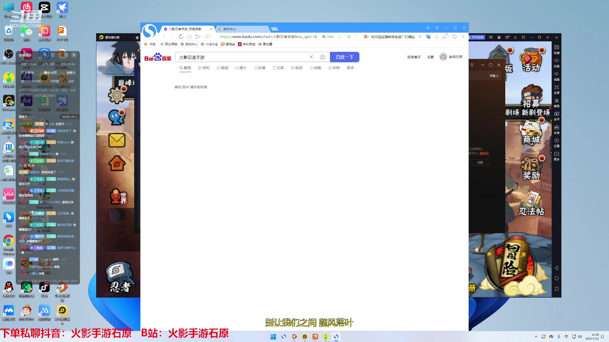Open the 京东商城 bookmark
This screenshot has width=609, height=342.
[x=247, y=44]
